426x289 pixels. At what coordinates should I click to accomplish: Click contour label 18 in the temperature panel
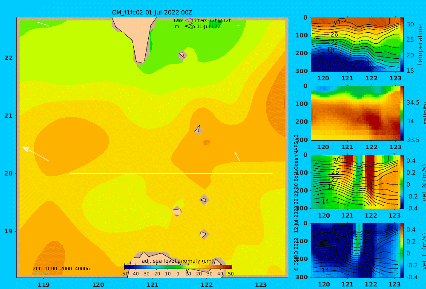331,50
